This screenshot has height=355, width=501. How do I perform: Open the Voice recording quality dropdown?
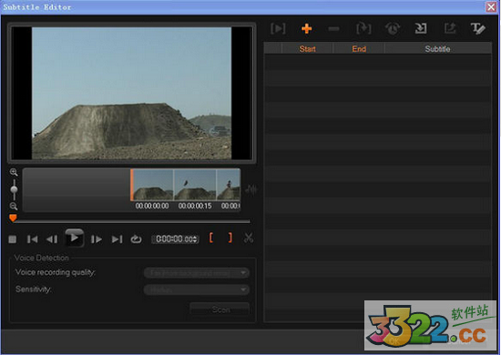(197, 273)
